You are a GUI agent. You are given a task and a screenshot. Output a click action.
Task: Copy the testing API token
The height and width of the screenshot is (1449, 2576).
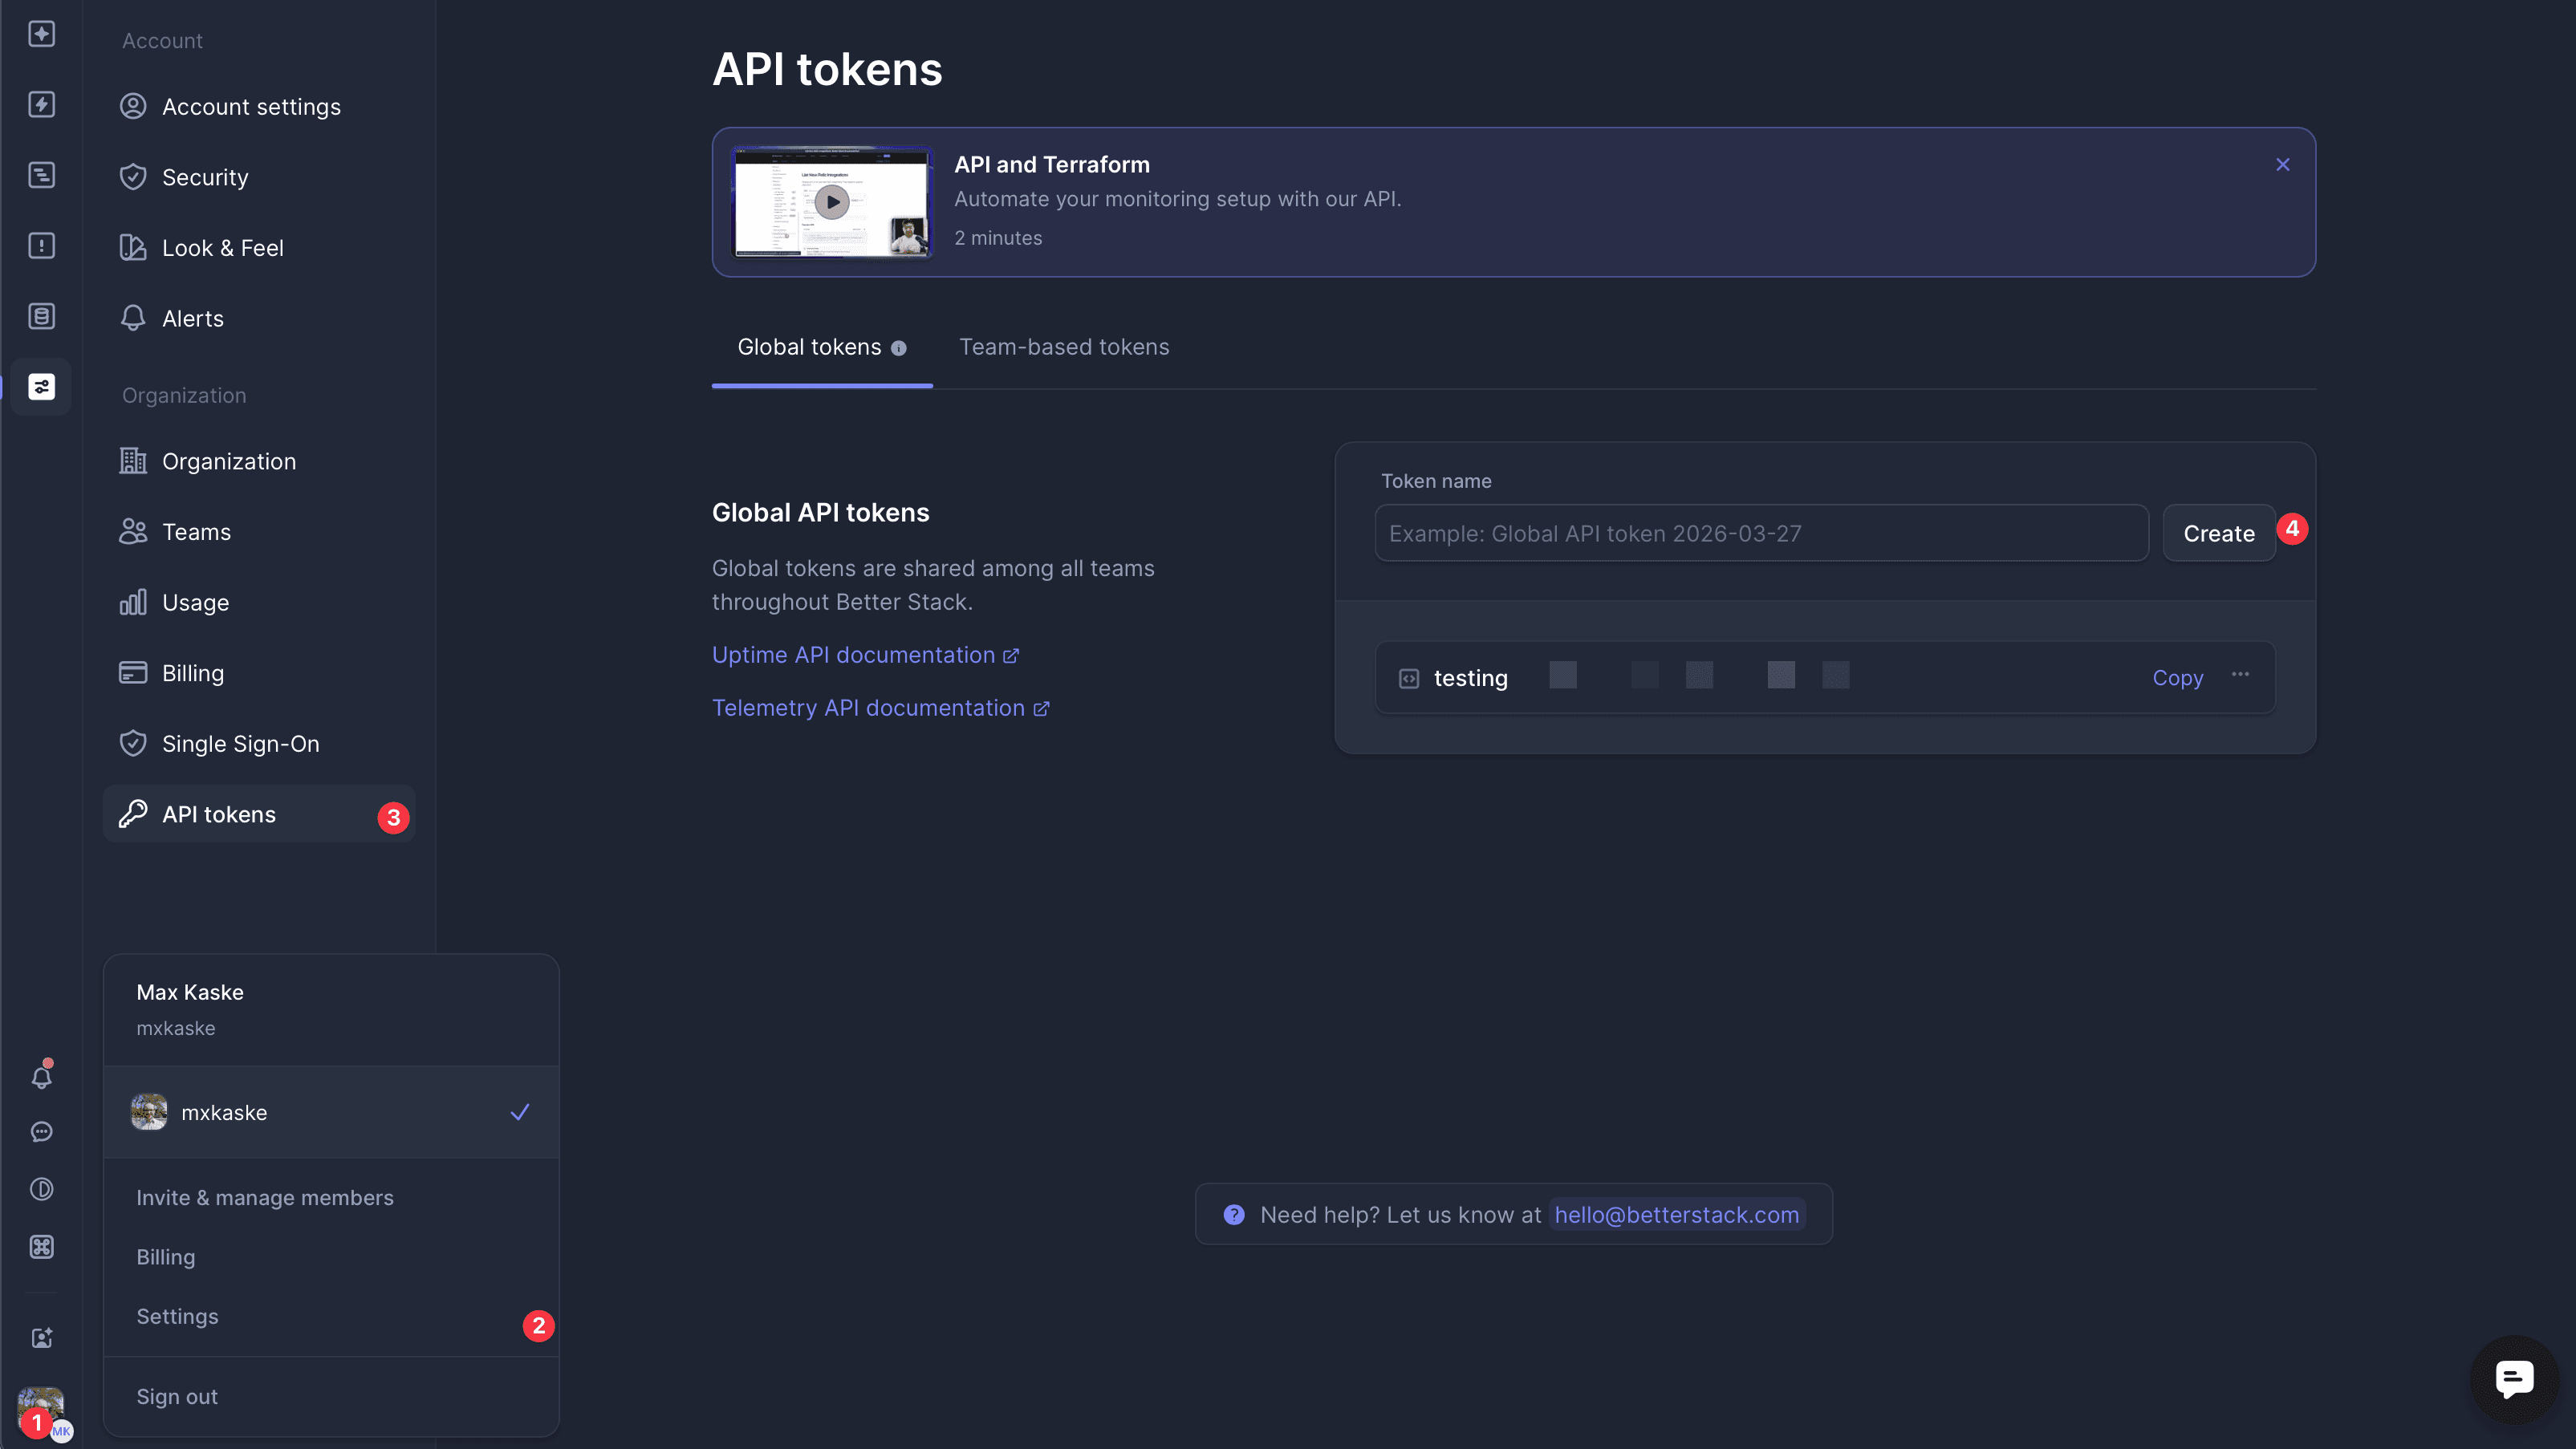pyautogui.click(x=2177, y=677)
